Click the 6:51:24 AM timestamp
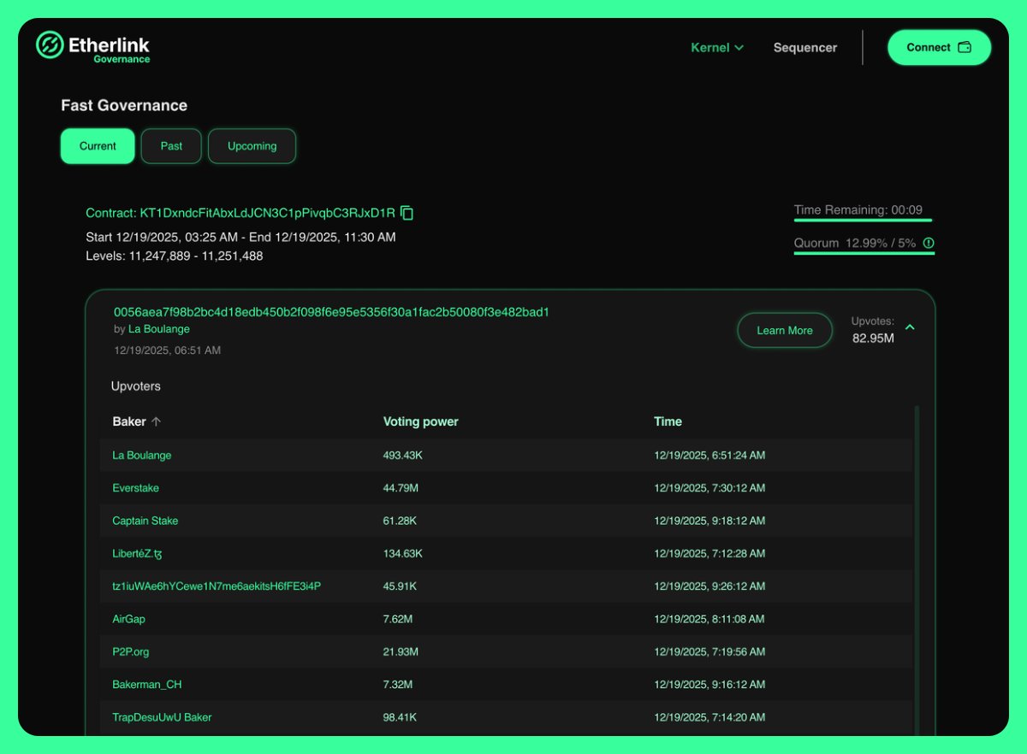 (709, 456)
